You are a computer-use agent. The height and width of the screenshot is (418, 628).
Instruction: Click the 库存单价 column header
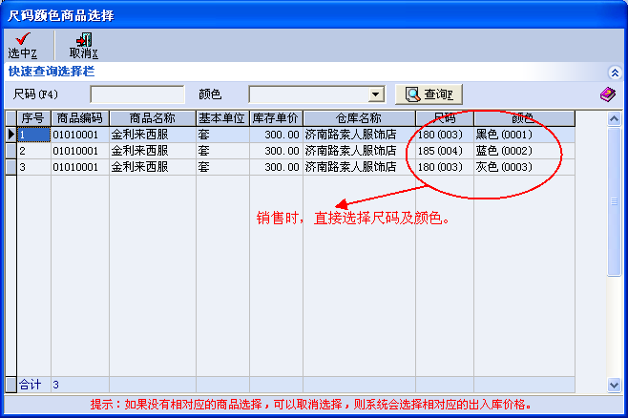[x=276, y=118]
